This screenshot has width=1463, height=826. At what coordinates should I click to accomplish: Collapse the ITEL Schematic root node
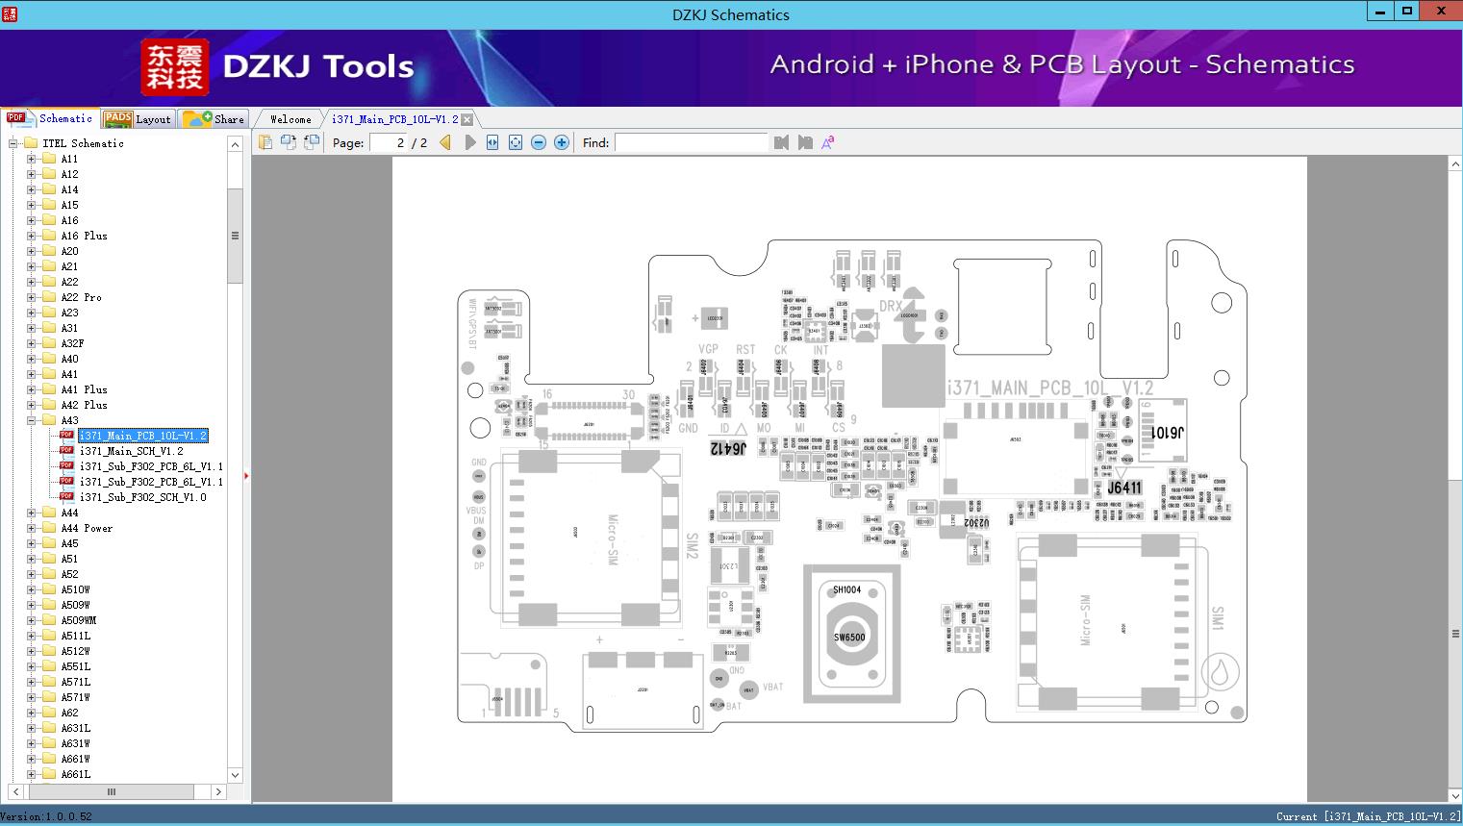(14, 143)
